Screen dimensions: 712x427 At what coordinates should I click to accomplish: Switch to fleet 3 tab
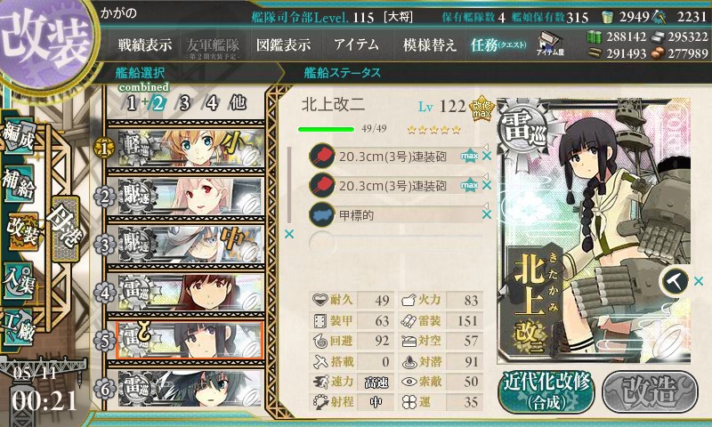point(184,103)
